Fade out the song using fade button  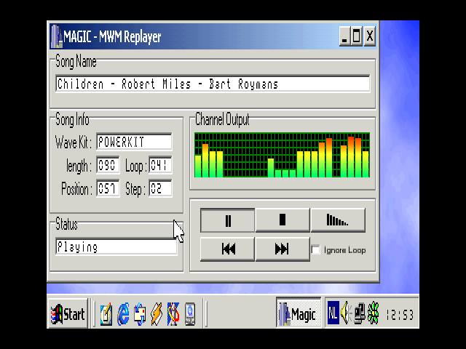[x=338, y=220]
